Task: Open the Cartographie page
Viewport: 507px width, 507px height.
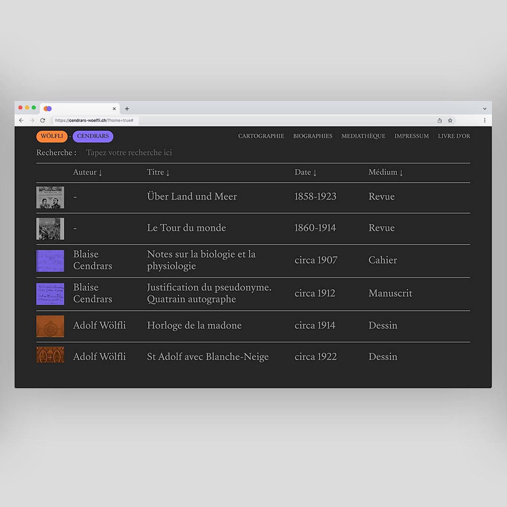Action: tap(261, 136)
